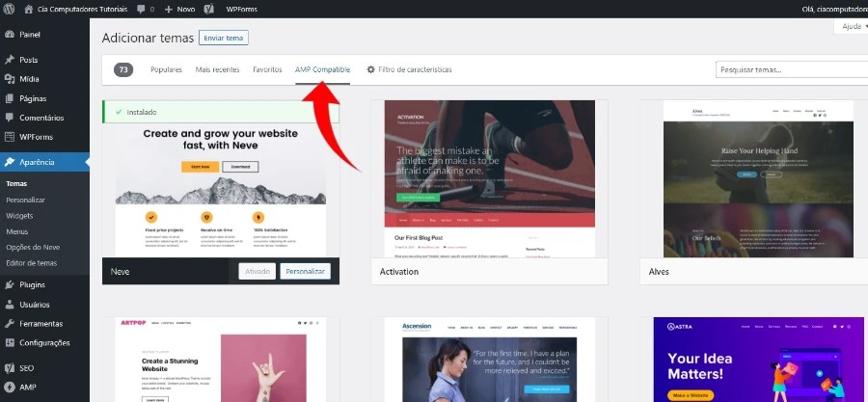Click the Páginas icon in sidebar
This screenshot has width=868, height=402.
pos(10,98)
